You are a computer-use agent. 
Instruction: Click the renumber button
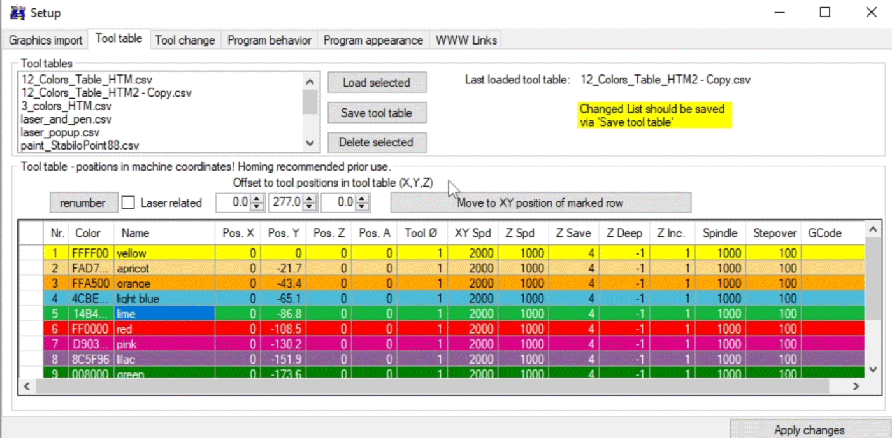click(83, 203)
